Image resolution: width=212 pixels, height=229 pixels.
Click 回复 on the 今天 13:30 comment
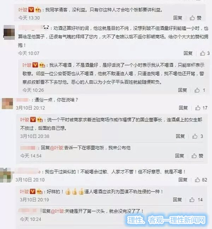178,18
